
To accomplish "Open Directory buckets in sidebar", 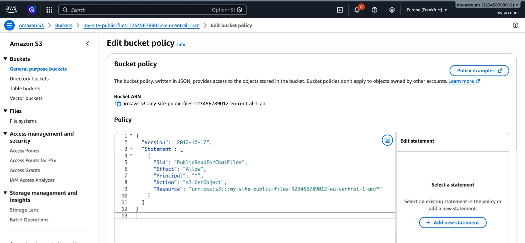I will tap(29, 79).
